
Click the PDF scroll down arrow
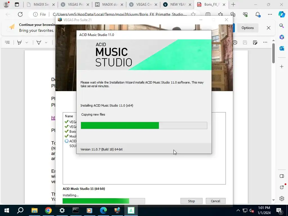pos(273,200)
